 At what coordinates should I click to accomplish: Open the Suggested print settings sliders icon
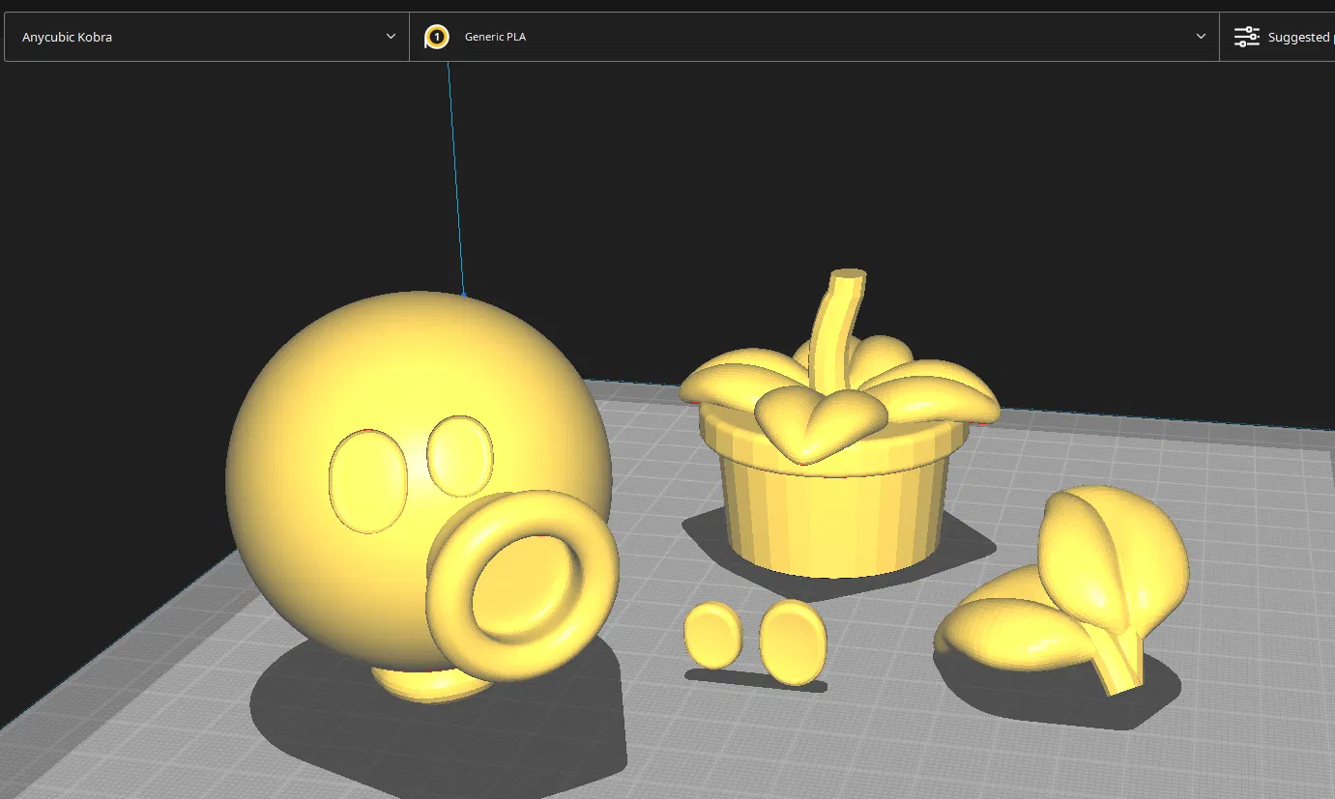click(1247, 37)
